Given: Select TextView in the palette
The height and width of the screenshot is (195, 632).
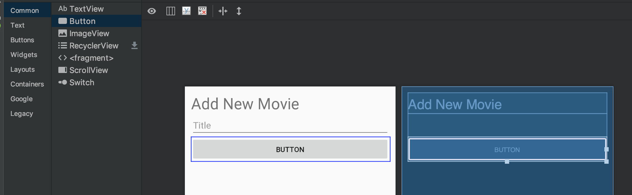Looking at the screenshot, I should [x=86, y=9].
